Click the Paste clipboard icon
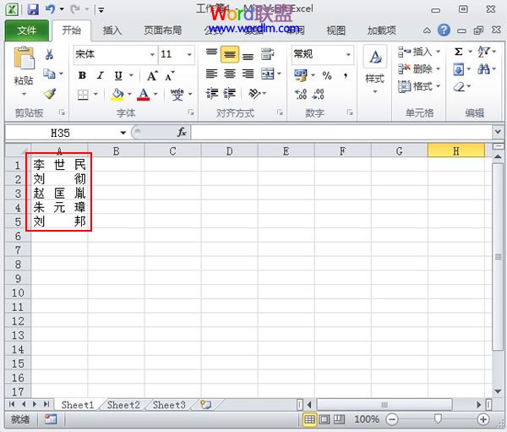The width and height of the screenshot is (507, 432). pos(24,58)
